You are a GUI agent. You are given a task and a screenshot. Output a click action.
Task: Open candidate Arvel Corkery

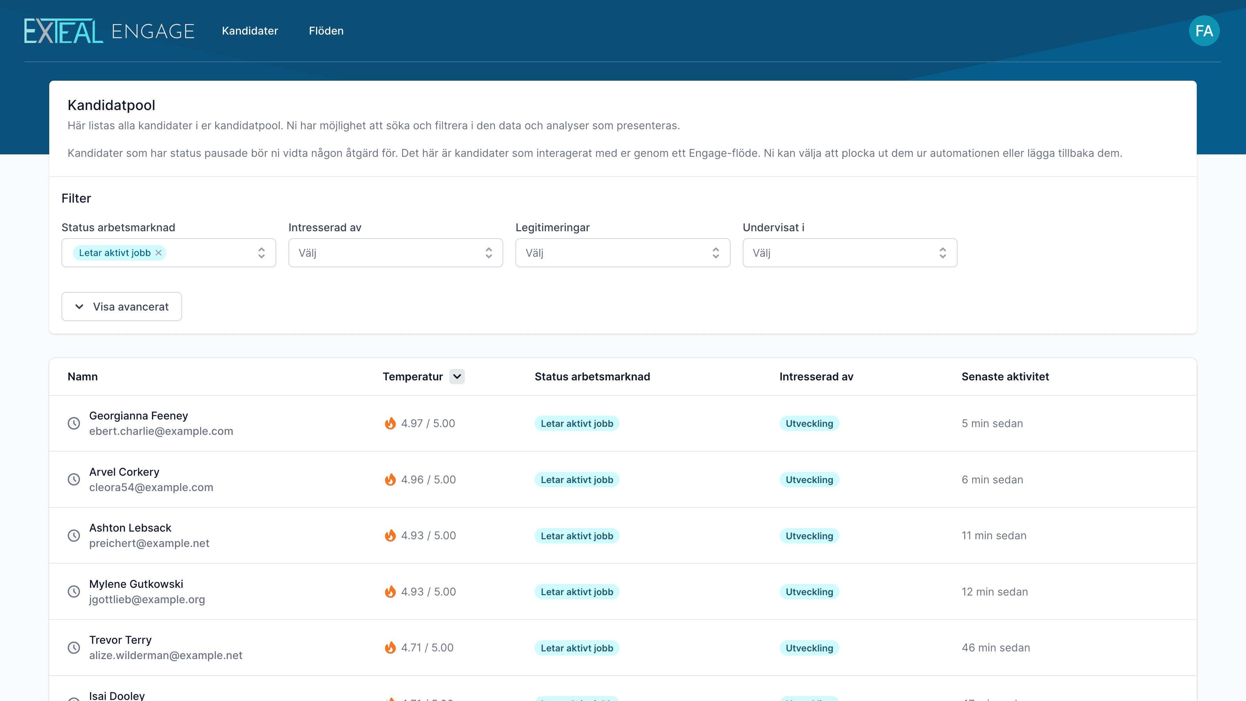pyautogui.click(x=124, y=472)
